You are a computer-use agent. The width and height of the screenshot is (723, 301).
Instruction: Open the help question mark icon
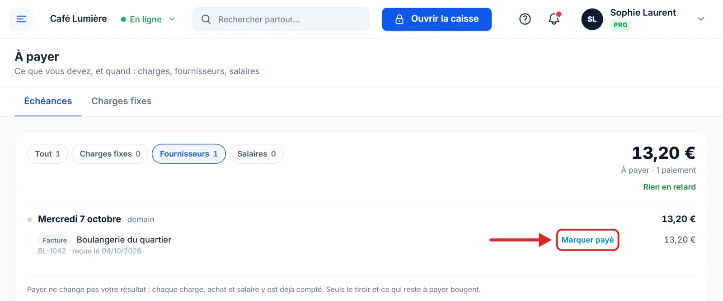click(525, 19)
